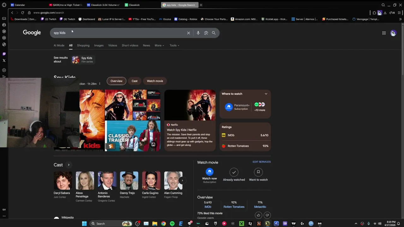The height and width of the screenshot is (227, 404).
Task: Open the Tools dropdown
Action: tap(174, 45)
